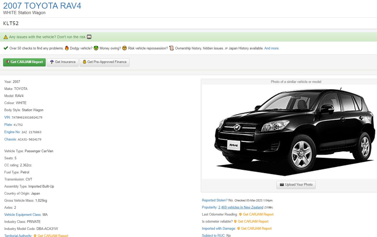
Task: Click the Industry Model Code value DBA-ACA31W
Action: [47, 229]
